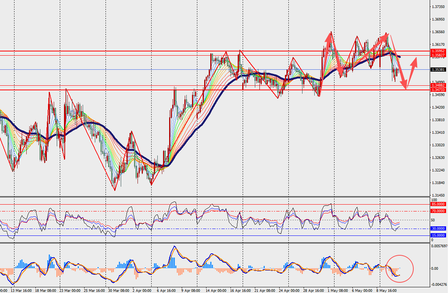Click the 6 Apr 16:00 time label
This screenshot has width=448, height=293.
coord(166,290)
